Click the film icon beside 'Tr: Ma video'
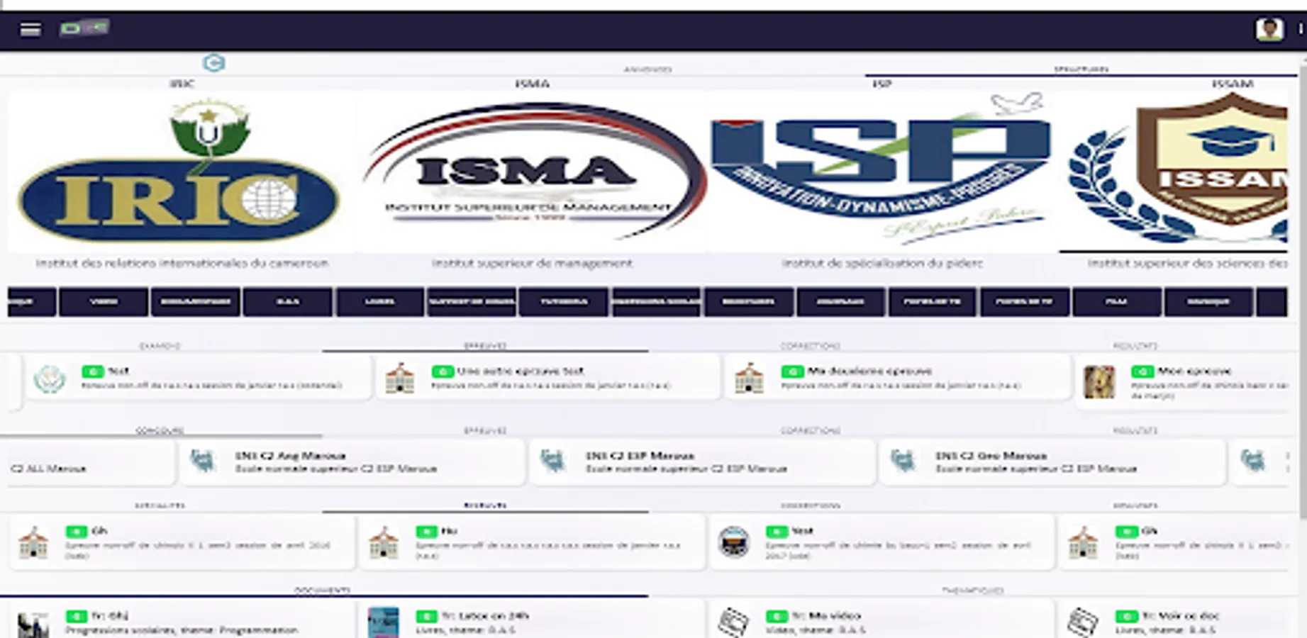 tap(733, 622)
